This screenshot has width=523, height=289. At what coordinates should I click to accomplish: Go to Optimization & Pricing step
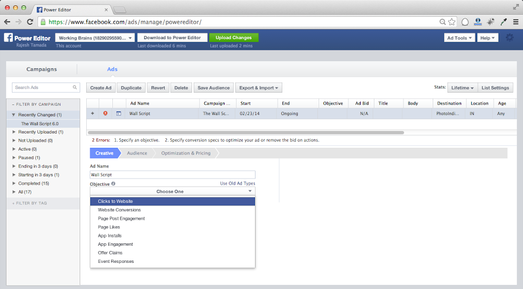pyautogui.click(x=186, y=153)
